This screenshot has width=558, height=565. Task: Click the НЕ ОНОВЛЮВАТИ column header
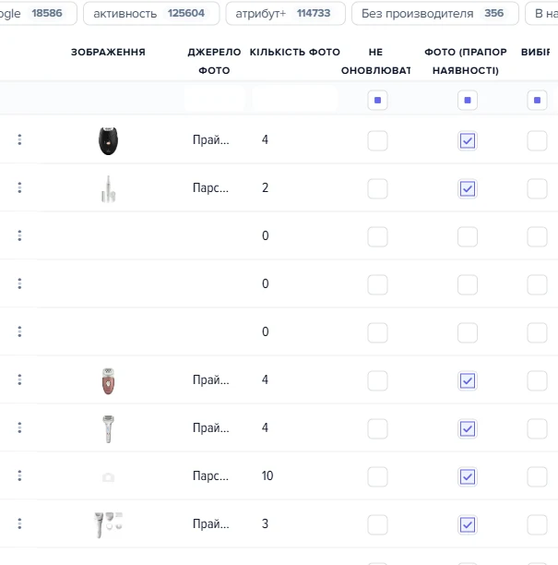pyautogui.click(x=375, y=61)
